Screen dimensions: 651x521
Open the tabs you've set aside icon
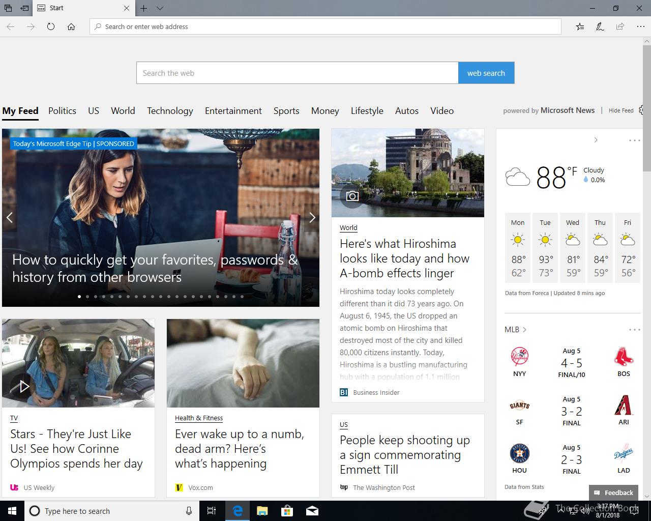(x=8, y=8)
